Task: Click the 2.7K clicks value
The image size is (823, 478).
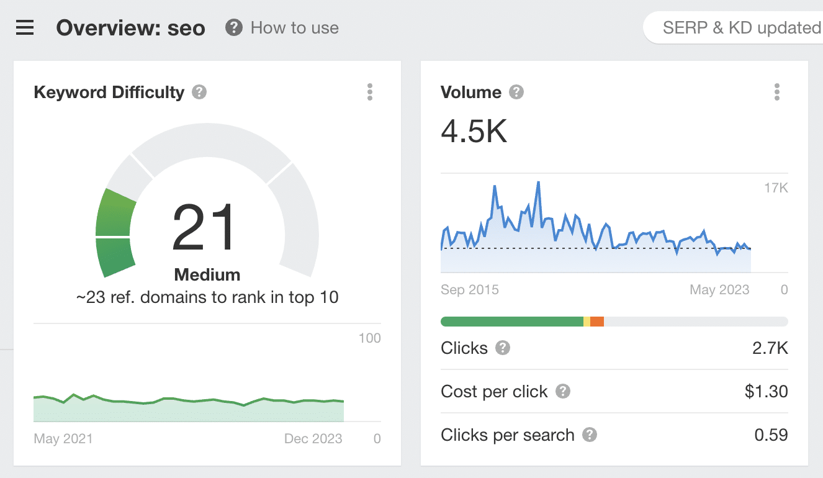Action: [770, 348]
